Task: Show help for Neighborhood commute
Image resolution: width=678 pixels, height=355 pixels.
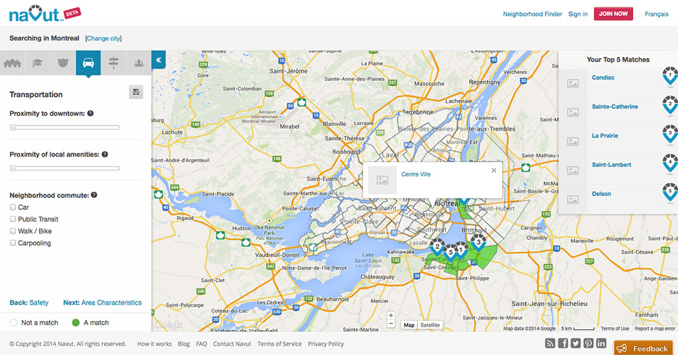Action: pos(94,195)
